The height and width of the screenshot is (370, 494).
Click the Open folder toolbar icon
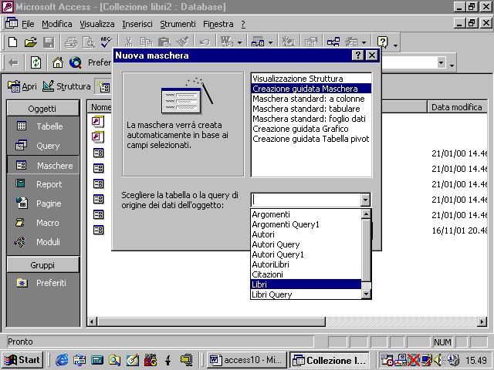pyautogui.click(x=31, y=42)
